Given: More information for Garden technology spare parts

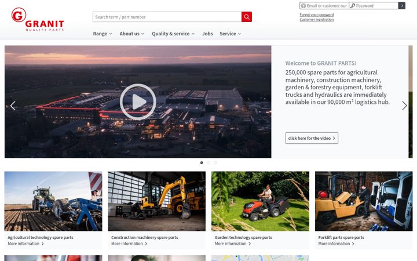Looking at the screenshot, I should tap(233, 244).
